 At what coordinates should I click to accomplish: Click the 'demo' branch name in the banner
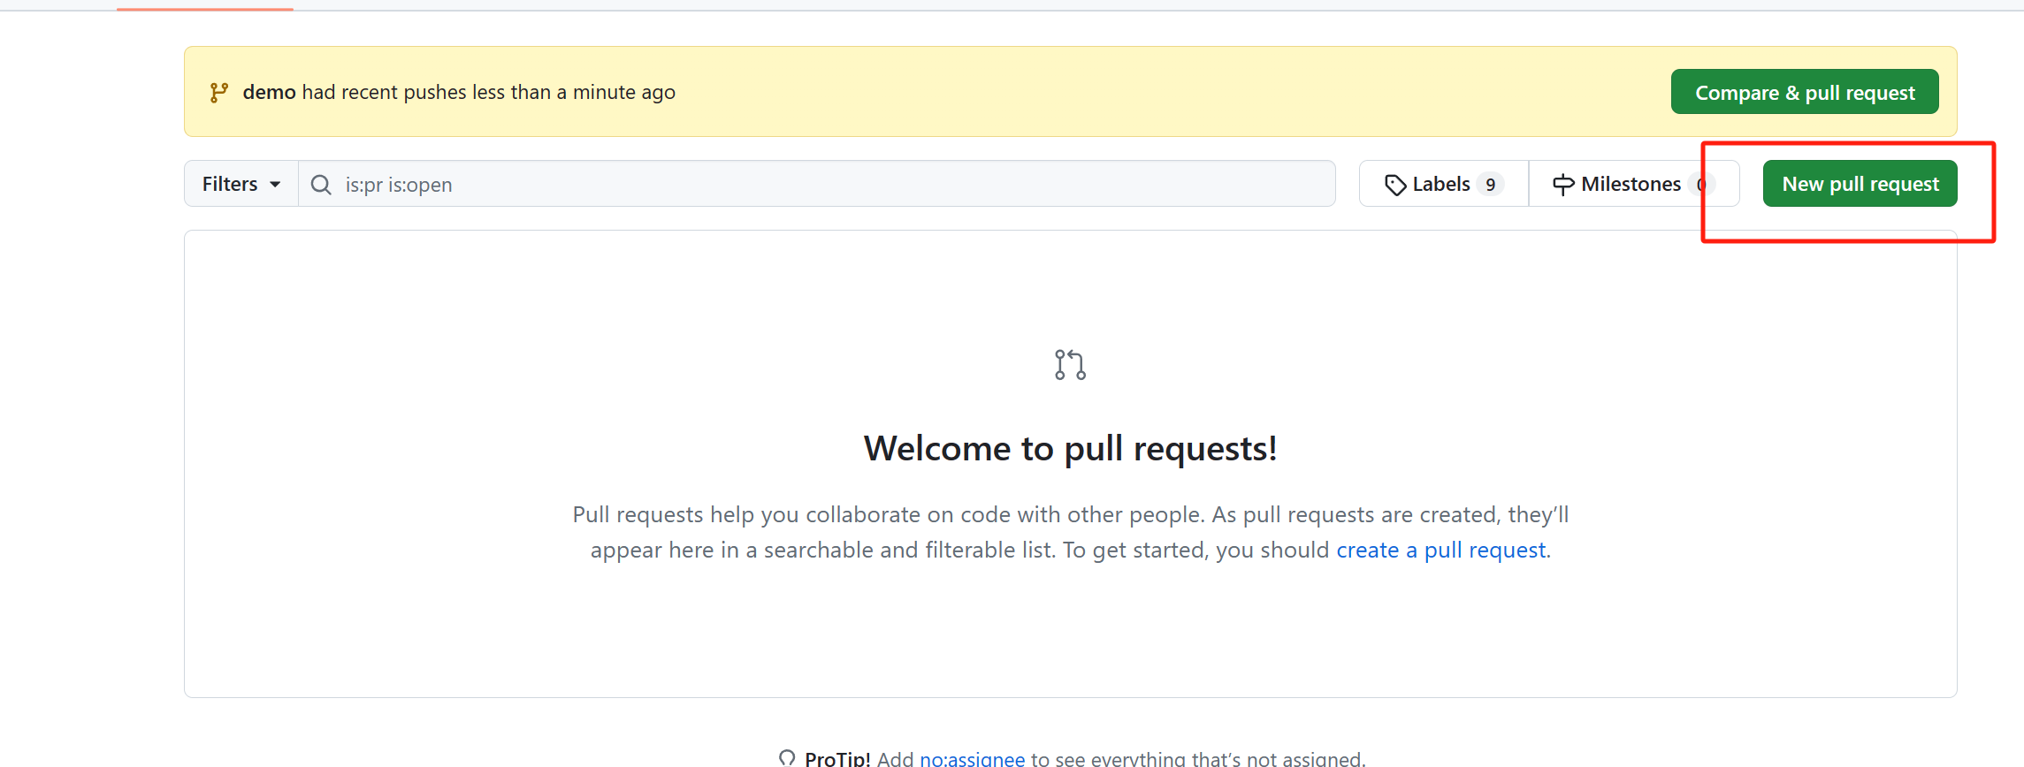coord(269,92)
